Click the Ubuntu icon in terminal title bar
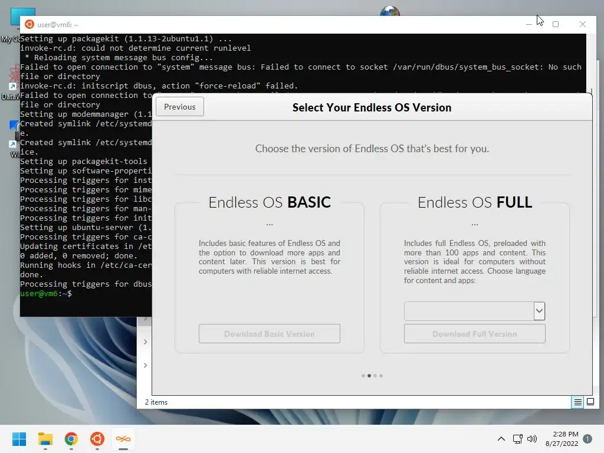The width and height of the screenshot is (604, 453). coord(29,24)
